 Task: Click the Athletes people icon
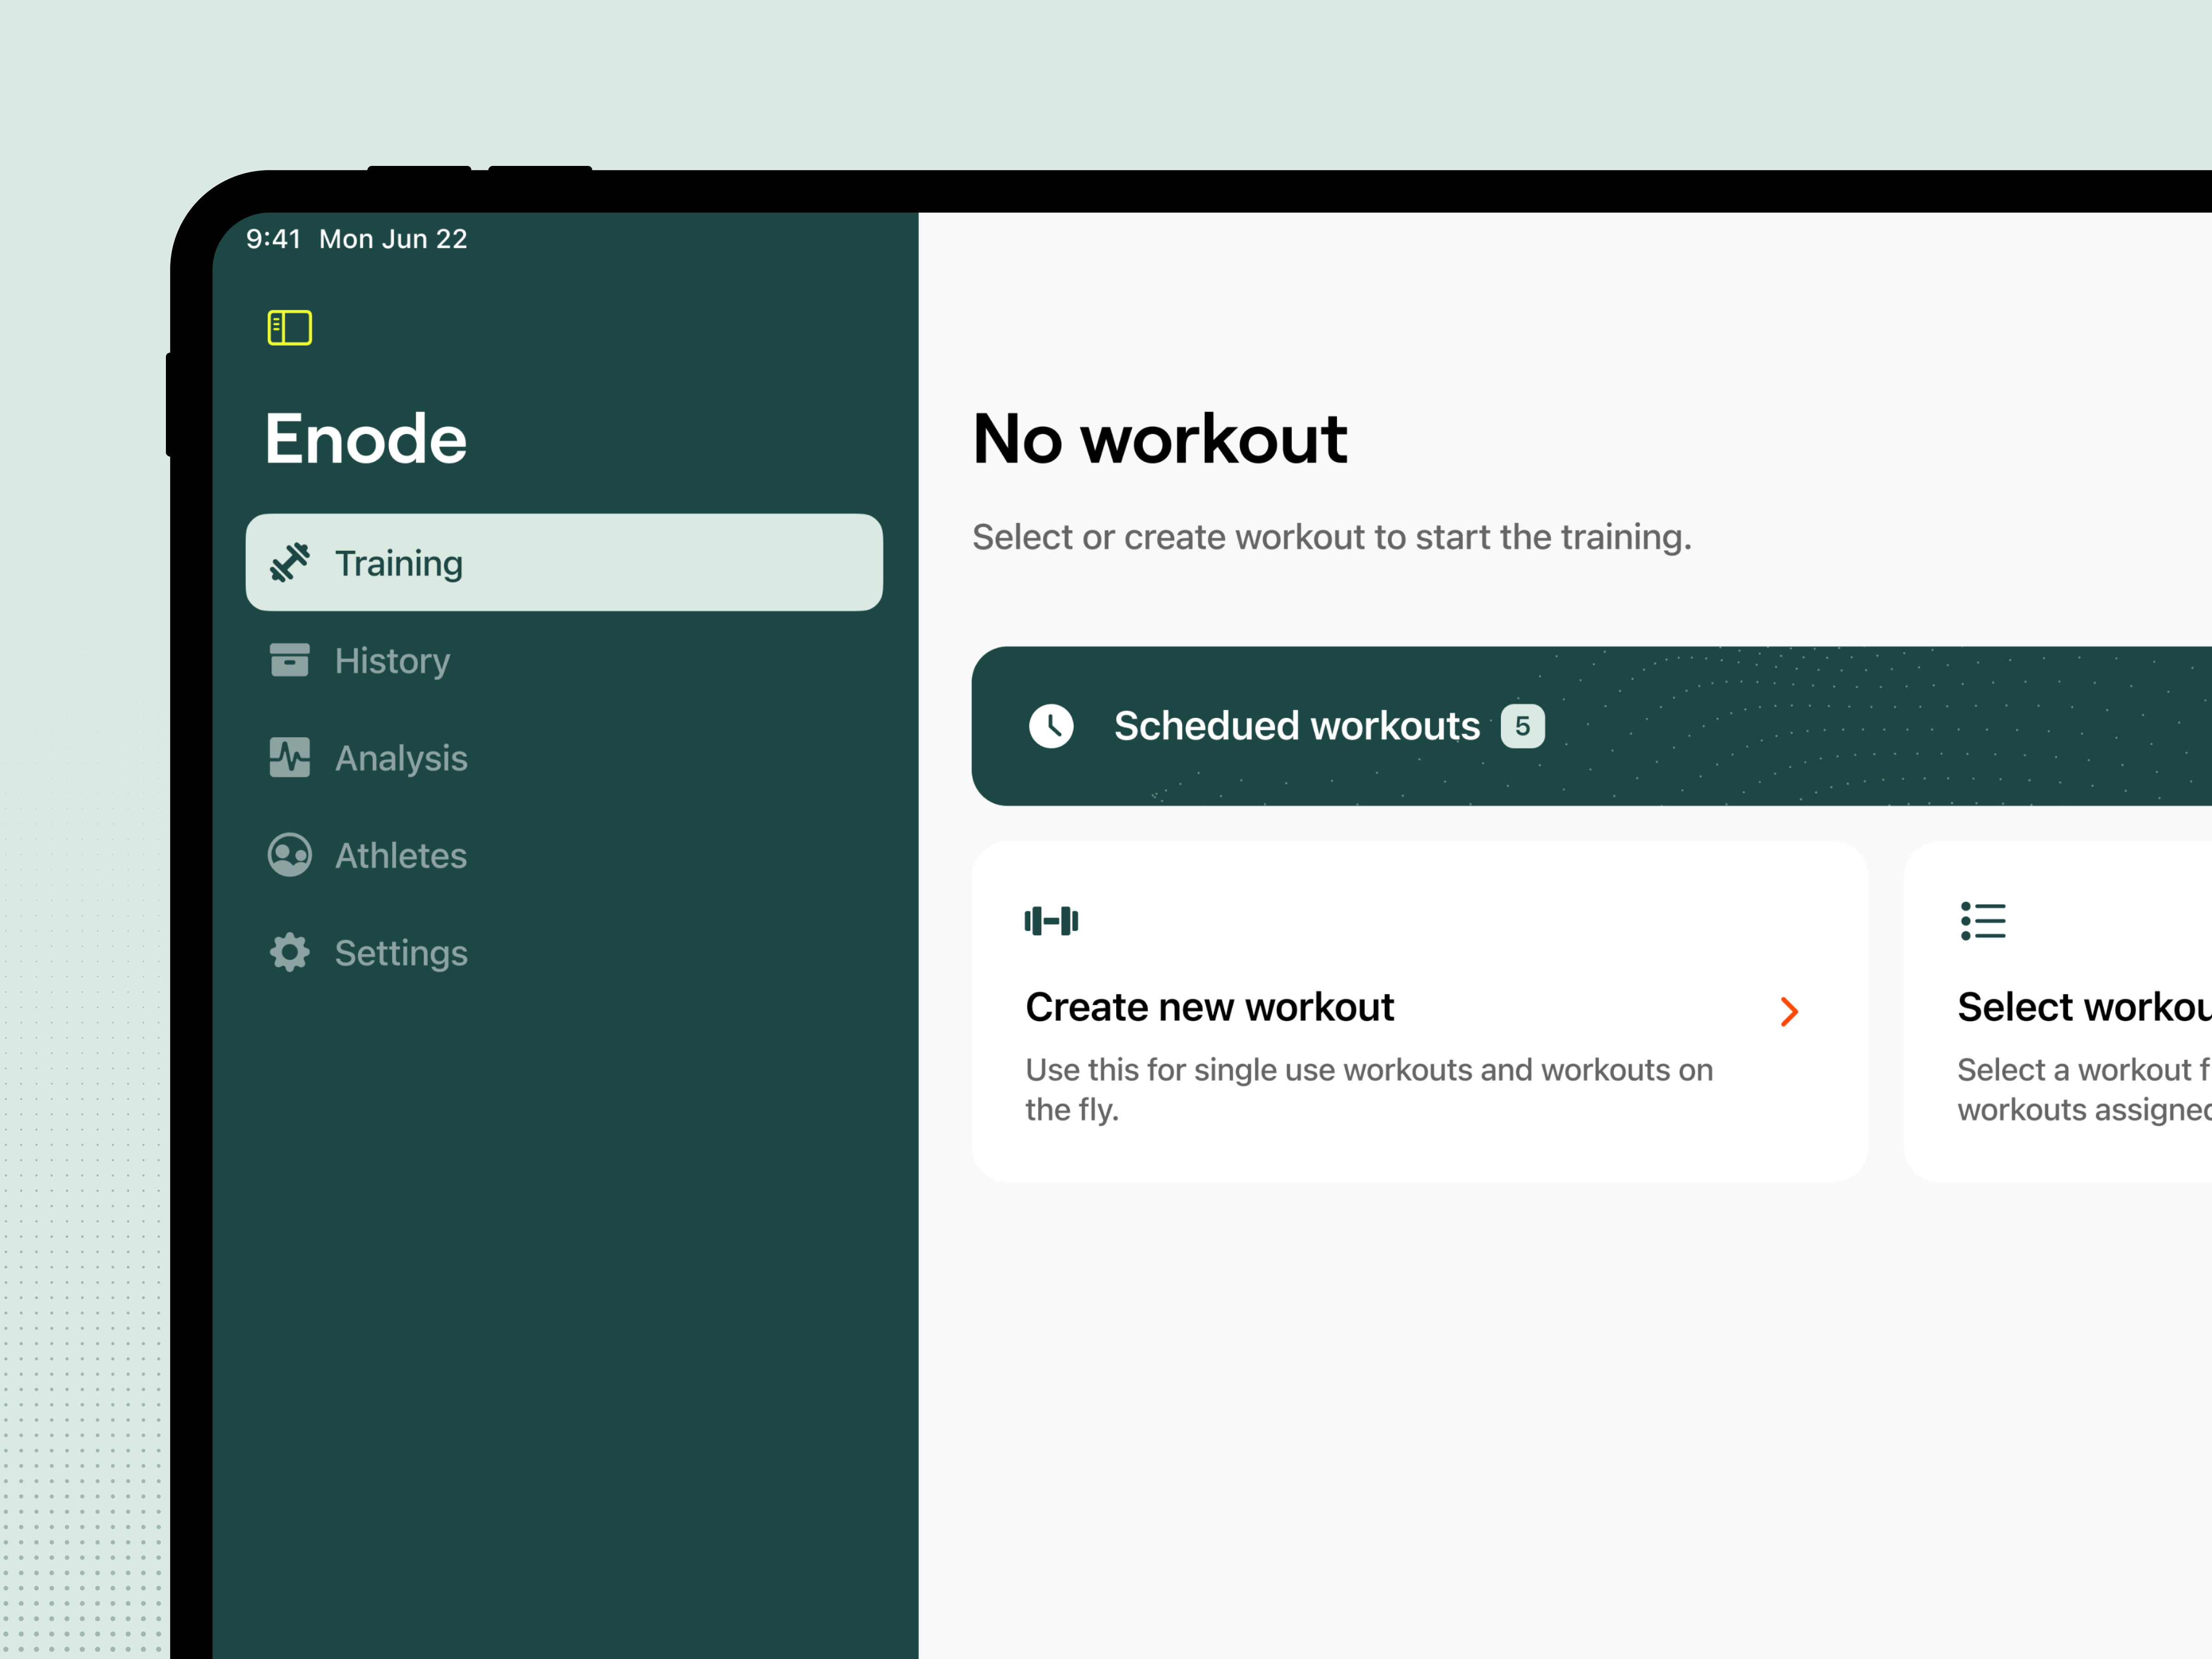(290, 855)
